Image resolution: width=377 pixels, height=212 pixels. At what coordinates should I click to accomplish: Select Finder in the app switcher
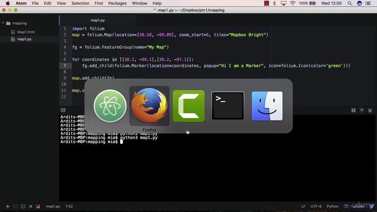[267, 106]
